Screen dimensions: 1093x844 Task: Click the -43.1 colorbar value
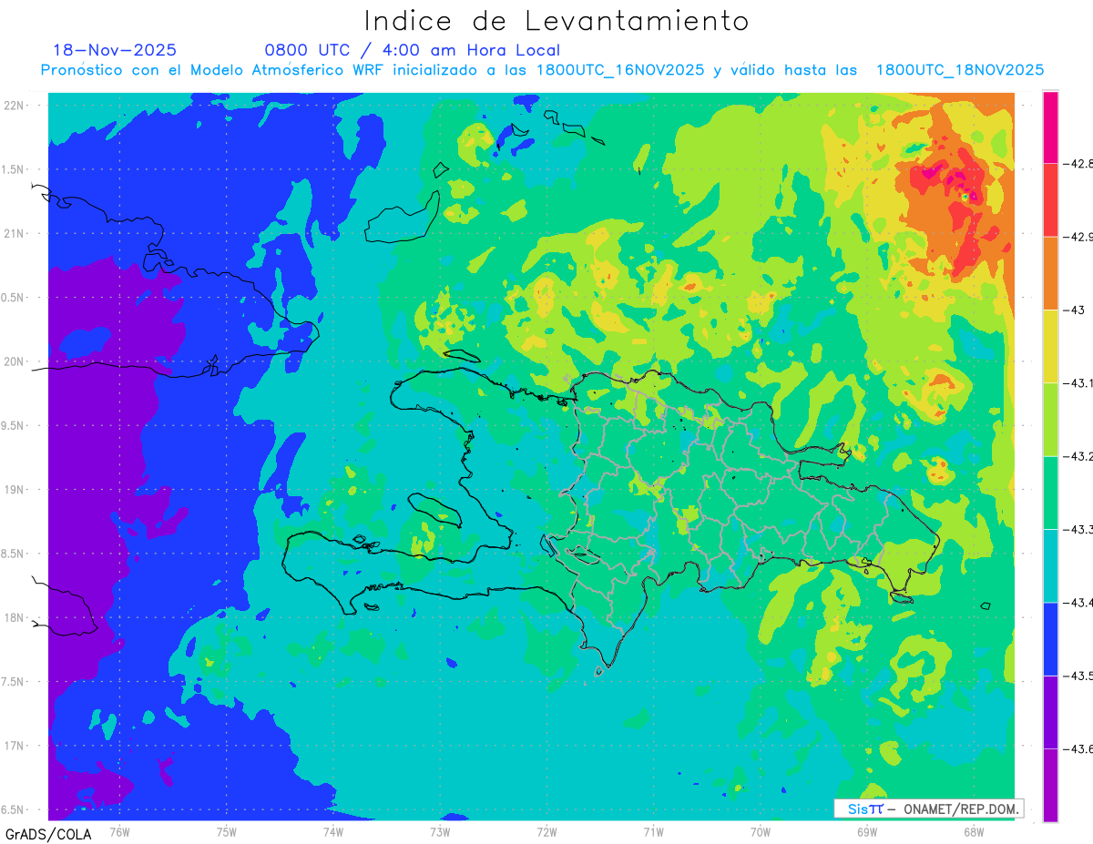(1078, 383)
